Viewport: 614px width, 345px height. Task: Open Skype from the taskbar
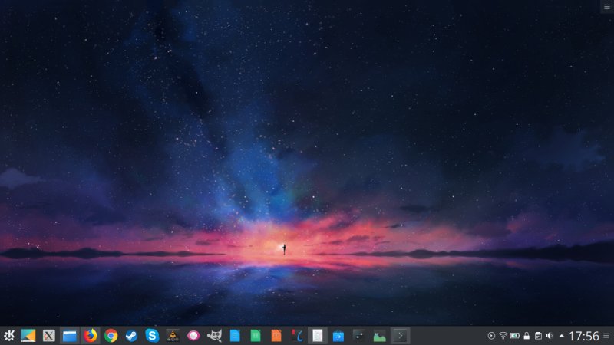(x=152, y=336)
